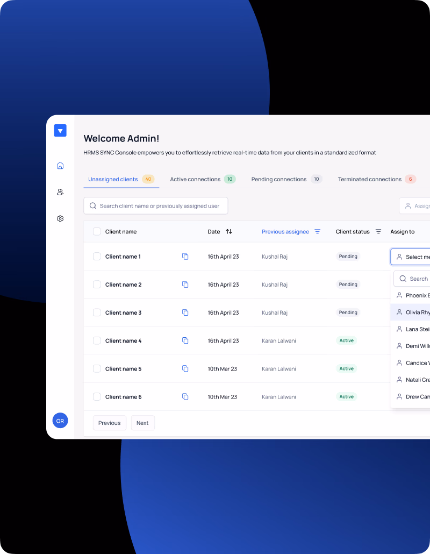The width and height of the screenshot is (430, 554).
Task: Click the blue logo icon at top
Action: 60,131
